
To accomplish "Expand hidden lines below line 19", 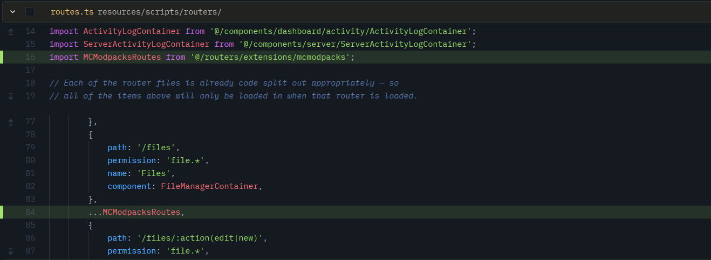I will tap(11, 96).
